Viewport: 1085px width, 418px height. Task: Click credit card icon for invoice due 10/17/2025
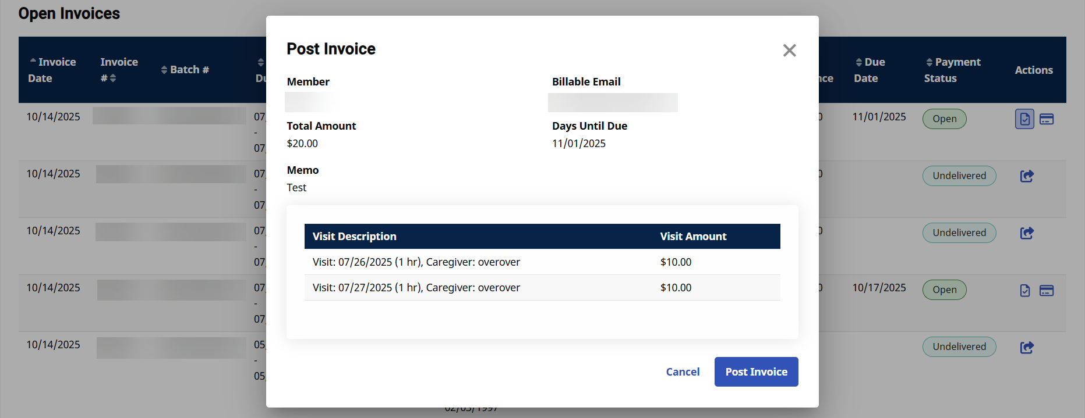coord(1046,291)
